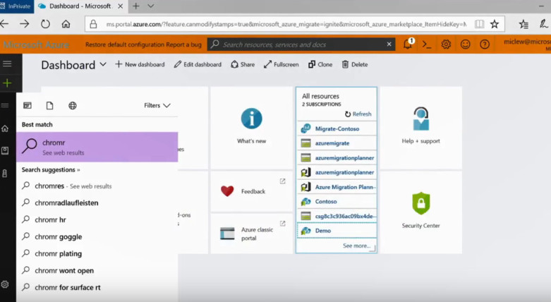This screenshot has width=551, height=302.
Task: Send feedback via smiley face icon
Action: coord(465,44)
